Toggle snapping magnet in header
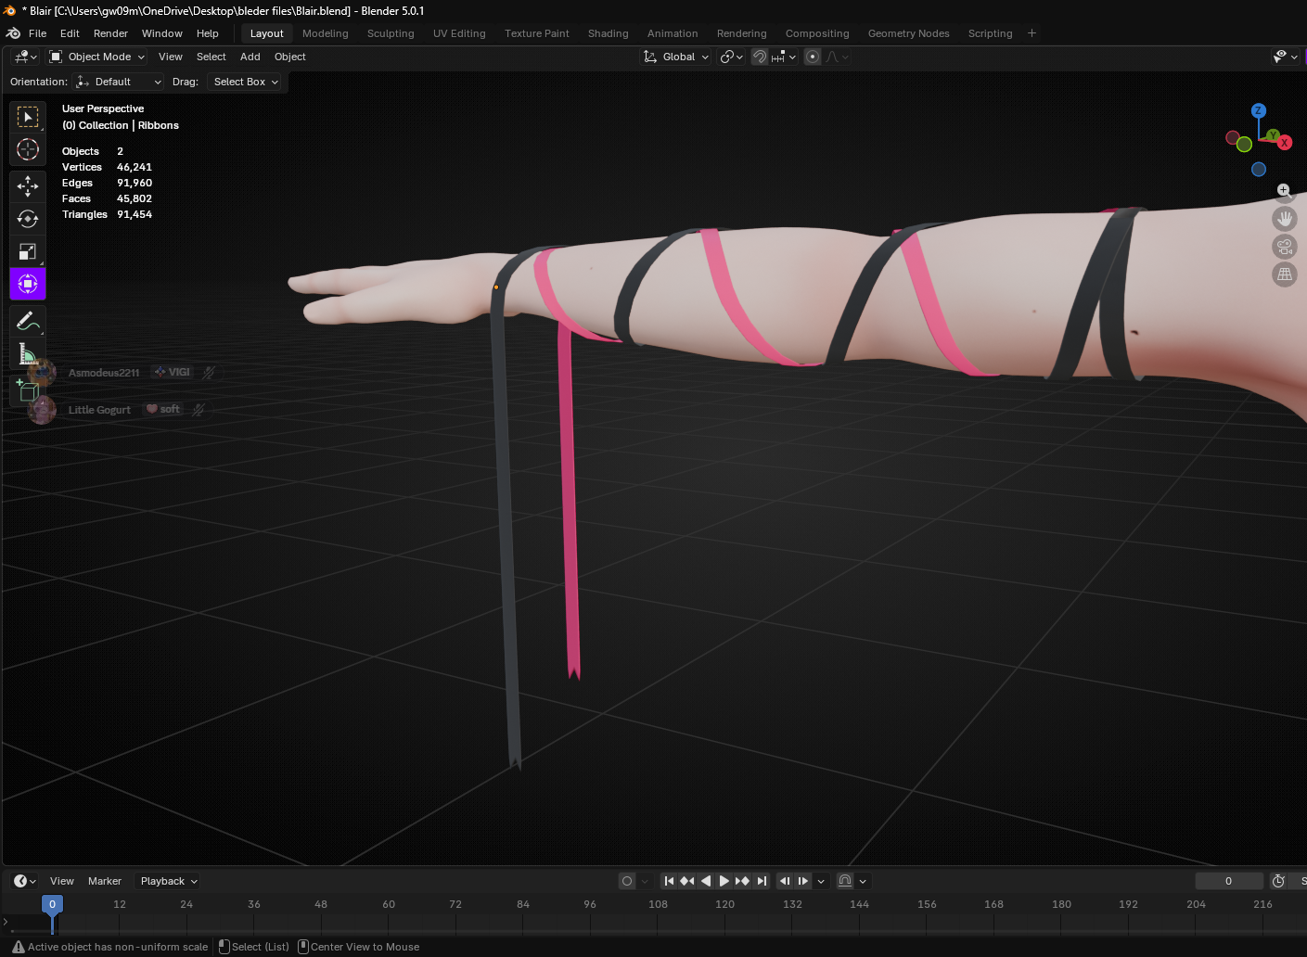 click(760, 57)
